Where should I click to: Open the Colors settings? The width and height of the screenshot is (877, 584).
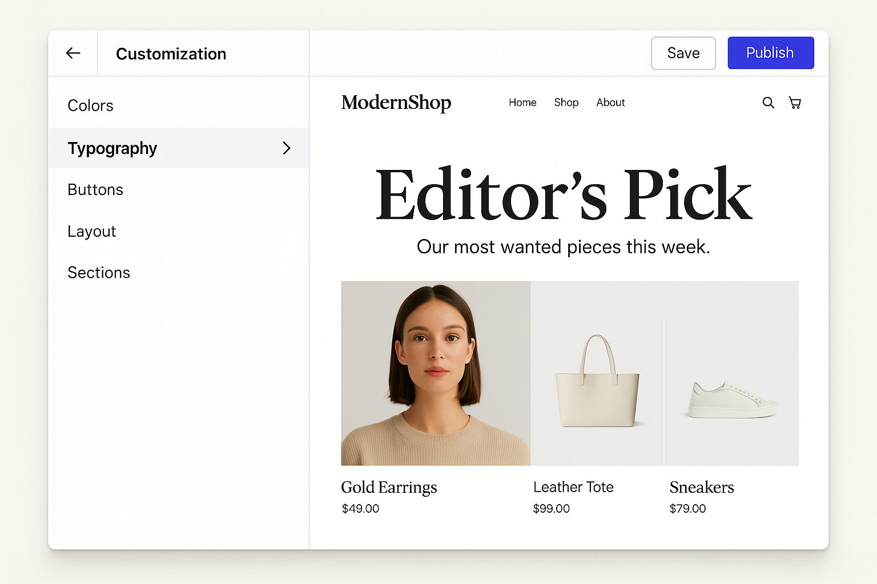pos(90,106)
